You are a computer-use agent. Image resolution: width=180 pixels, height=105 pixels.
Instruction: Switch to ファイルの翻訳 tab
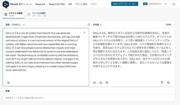click(x=38, y=14)
